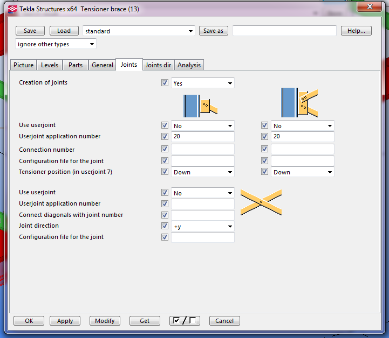Viewport: 389px width, 338px height.
Task: Toggle right Connection number checkbox
Action: point(264,149)
